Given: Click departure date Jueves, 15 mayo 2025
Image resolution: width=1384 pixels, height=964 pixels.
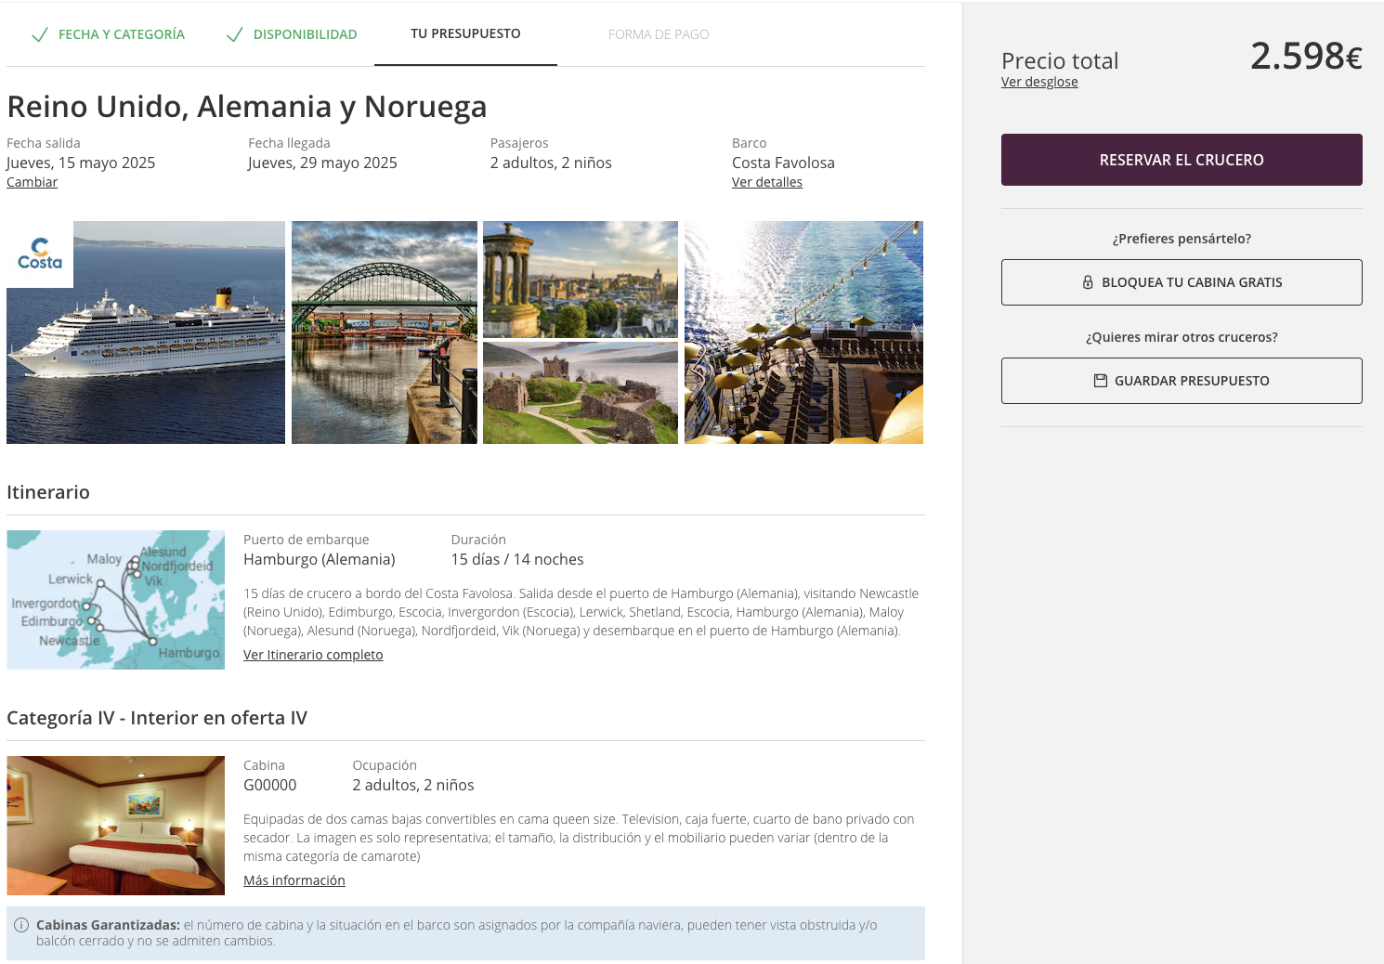Looking at the screenshot, I should coord(81,163).
